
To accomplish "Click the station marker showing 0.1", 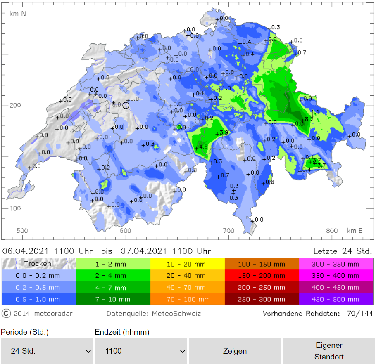I will tap(193, 95).
